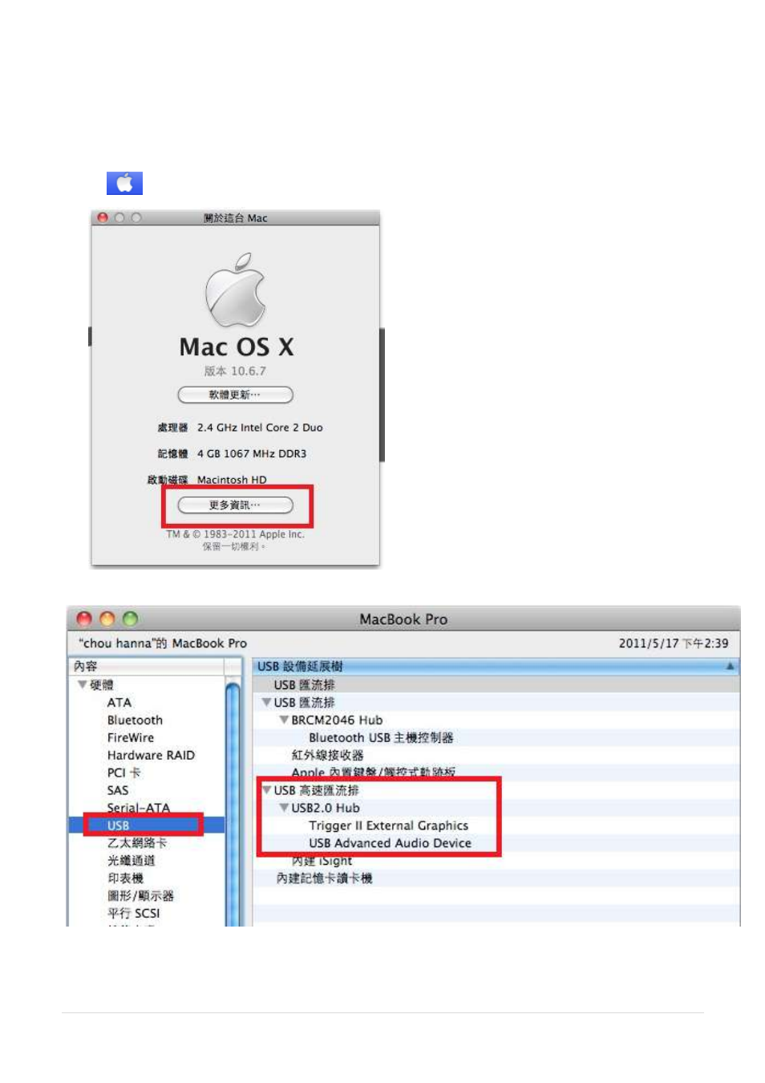Screen dimensions: 765x1083
Task: Click the "chou hanna"的 MacBook Pro label
Action: (x=162, y=643)
